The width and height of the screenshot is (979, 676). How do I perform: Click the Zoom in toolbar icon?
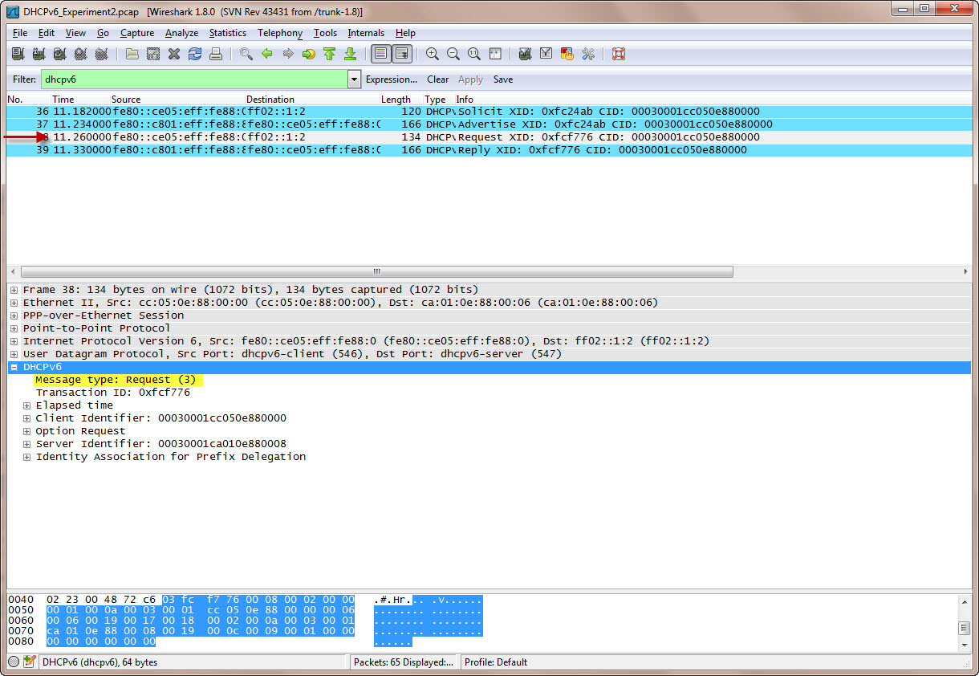(433, 54)
